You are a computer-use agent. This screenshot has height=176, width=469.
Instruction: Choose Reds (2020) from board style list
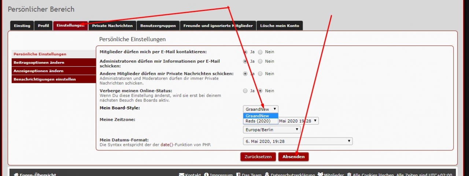click(258, 121)
